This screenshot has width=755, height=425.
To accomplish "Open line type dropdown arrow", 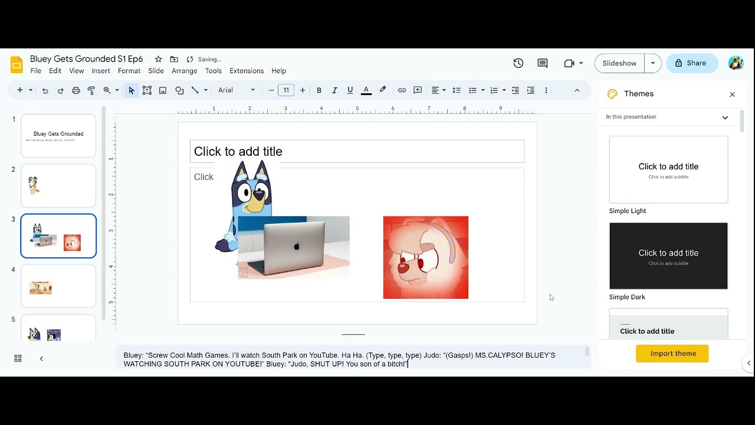I will coord(205,90).
